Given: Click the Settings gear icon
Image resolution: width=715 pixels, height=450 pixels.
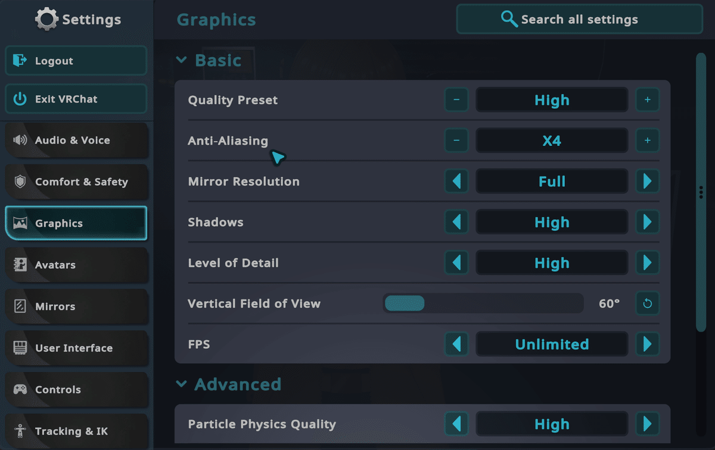Looking at the screenshot, I should click(46, 19).
